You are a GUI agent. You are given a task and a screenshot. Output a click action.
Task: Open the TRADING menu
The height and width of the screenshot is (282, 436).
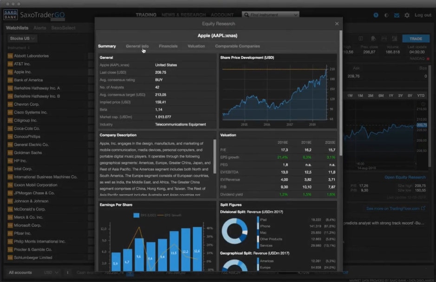tap(146, 15)
